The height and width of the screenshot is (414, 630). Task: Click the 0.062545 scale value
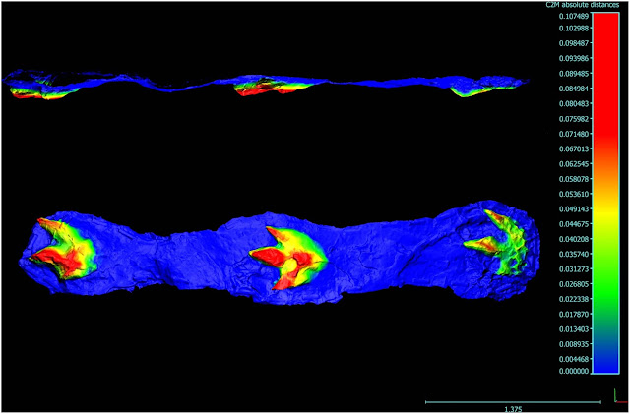tap(574, 164)
